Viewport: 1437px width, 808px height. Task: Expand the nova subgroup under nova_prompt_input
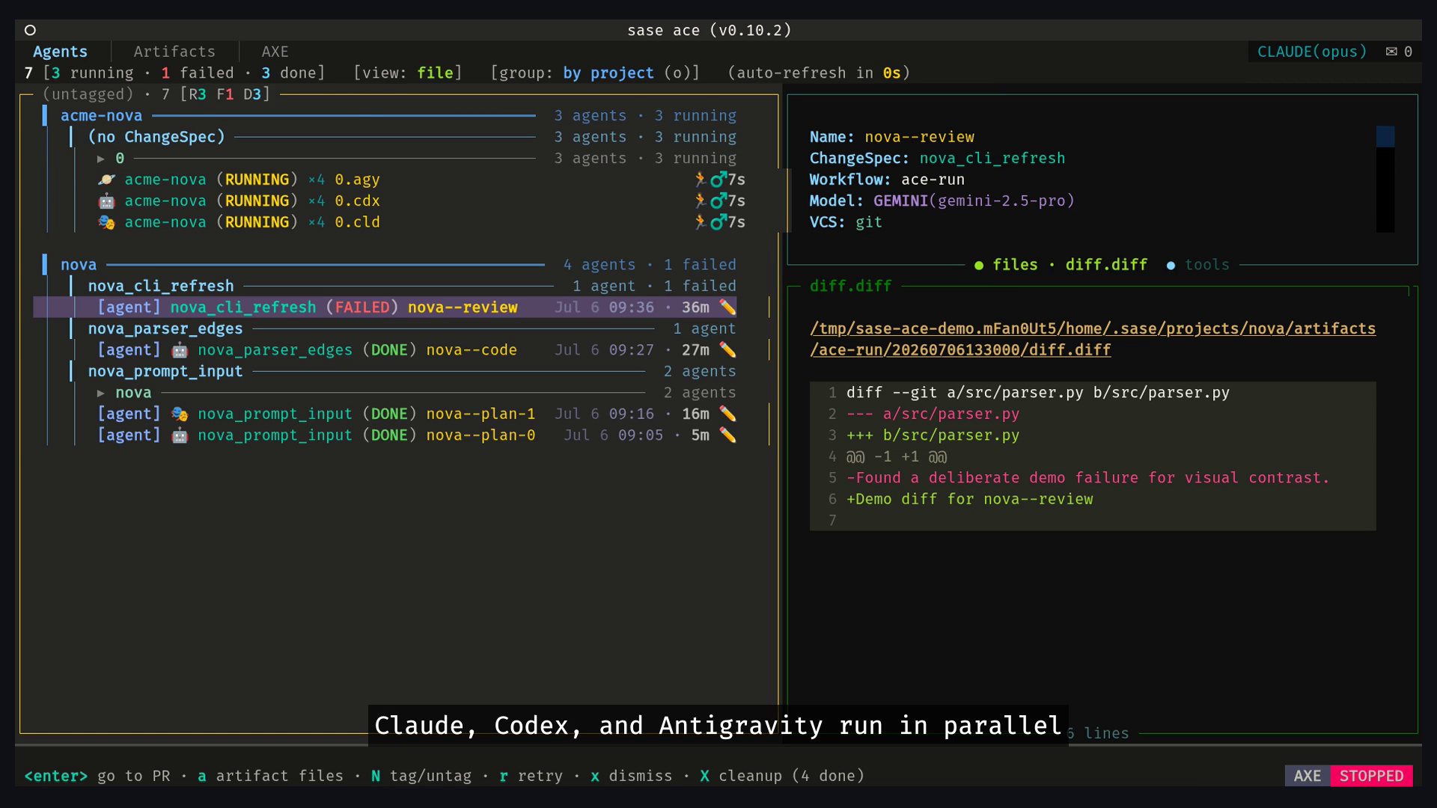(101, 393)
